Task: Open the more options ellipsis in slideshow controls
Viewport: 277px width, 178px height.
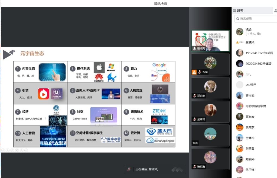Action: 26,150
